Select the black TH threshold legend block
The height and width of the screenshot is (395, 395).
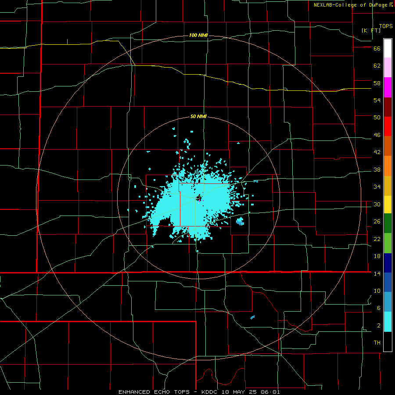pyautogui.click(x=388, y=341)
